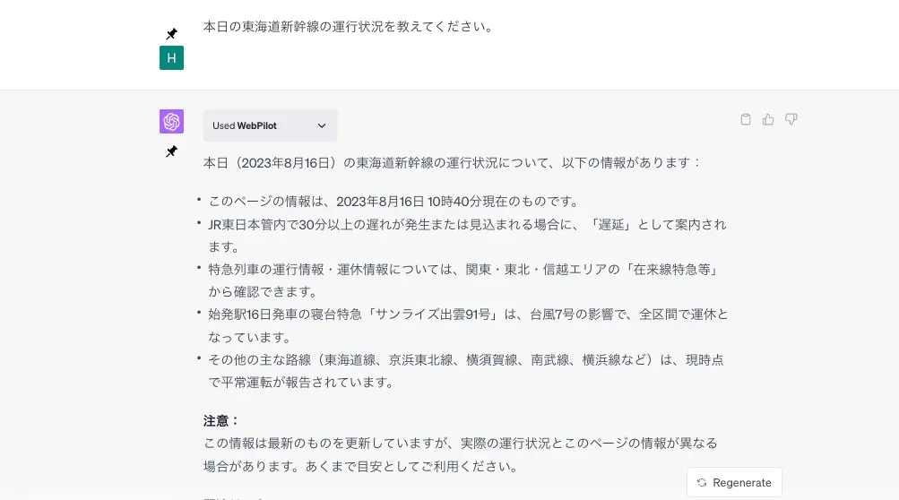Click the intro line mentioning 2023年8月16日

452,163
